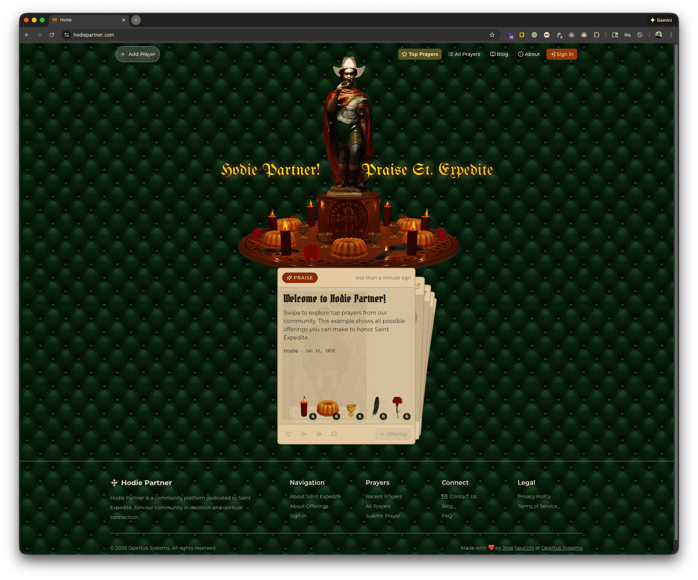Image resolution: width=698 pixels, height=580 pixels.
Task: Open the Chrome profile avatar
Action: 659,35
